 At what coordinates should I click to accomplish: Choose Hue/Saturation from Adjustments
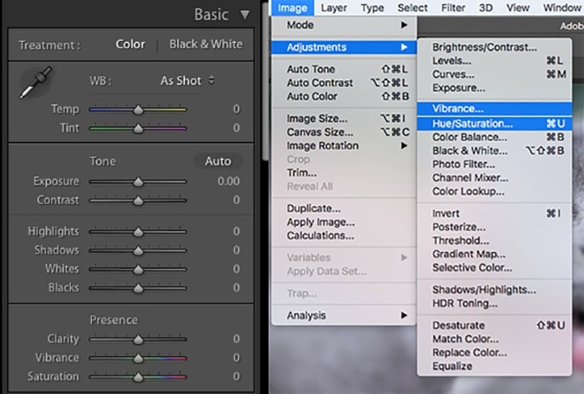click(x=472, y=124)
